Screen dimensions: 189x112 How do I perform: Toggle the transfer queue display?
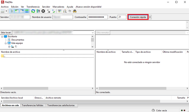point(27,11)
